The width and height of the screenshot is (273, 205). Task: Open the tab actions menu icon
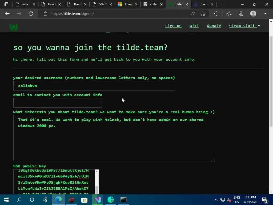[6, 4]
